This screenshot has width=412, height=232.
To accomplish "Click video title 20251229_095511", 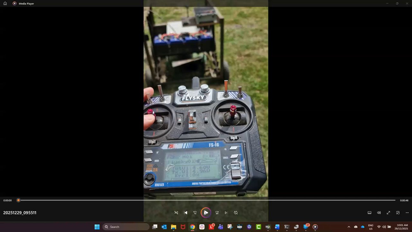I will [x=20, y=213].
